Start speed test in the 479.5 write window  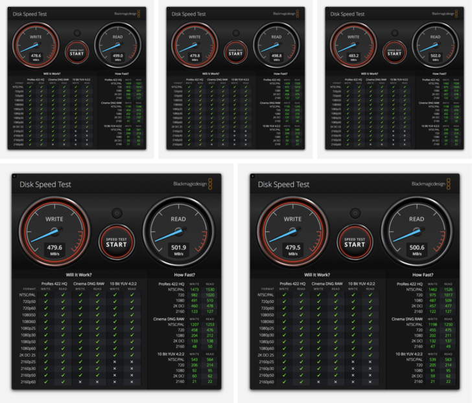355,242
